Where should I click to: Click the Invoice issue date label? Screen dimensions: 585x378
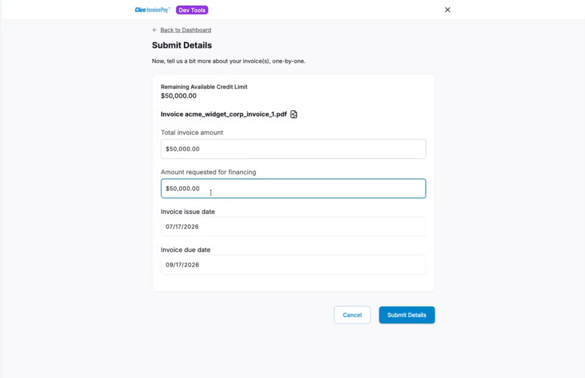pos(188,212)
